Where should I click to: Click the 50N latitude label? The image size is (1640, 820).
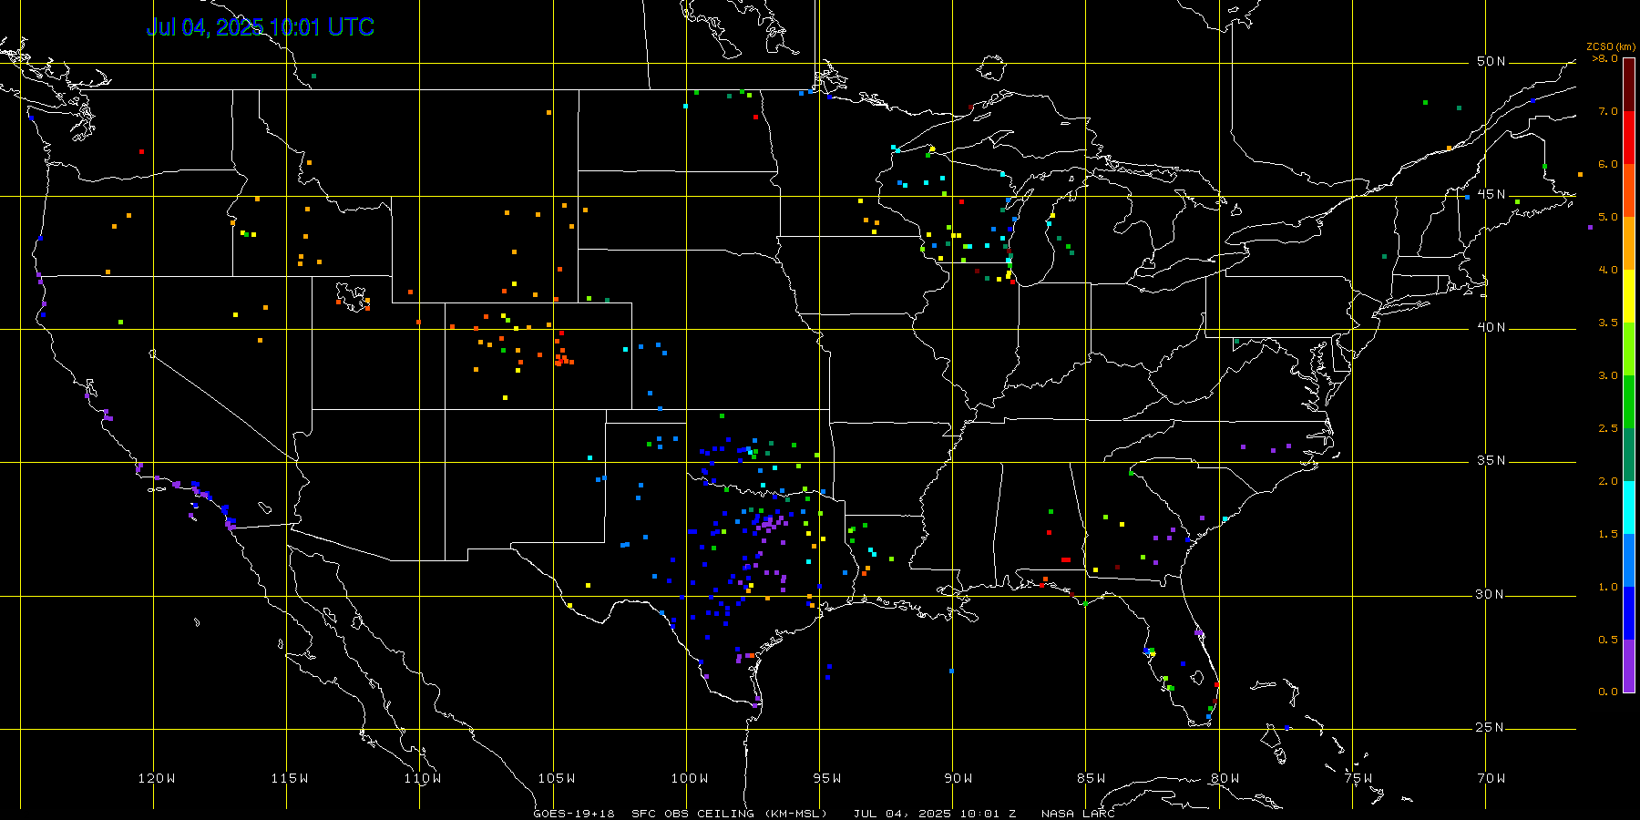(x=1491, y=62)
